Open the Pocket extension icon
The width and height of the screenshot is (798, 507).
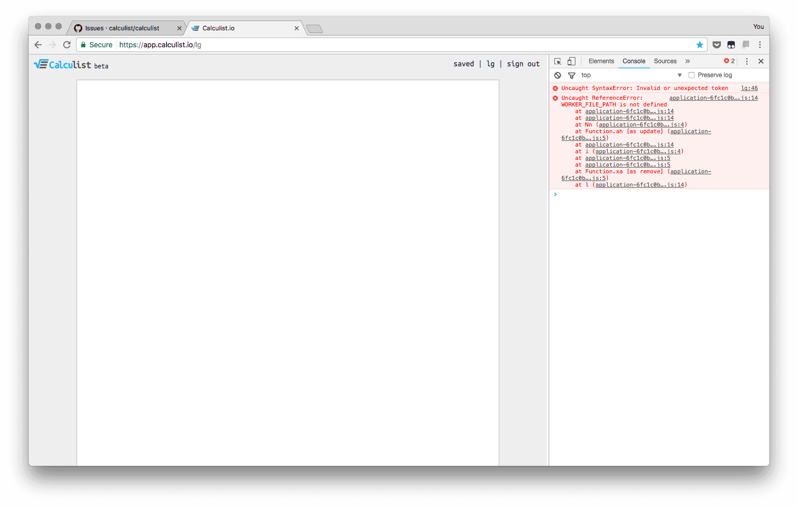717,45
